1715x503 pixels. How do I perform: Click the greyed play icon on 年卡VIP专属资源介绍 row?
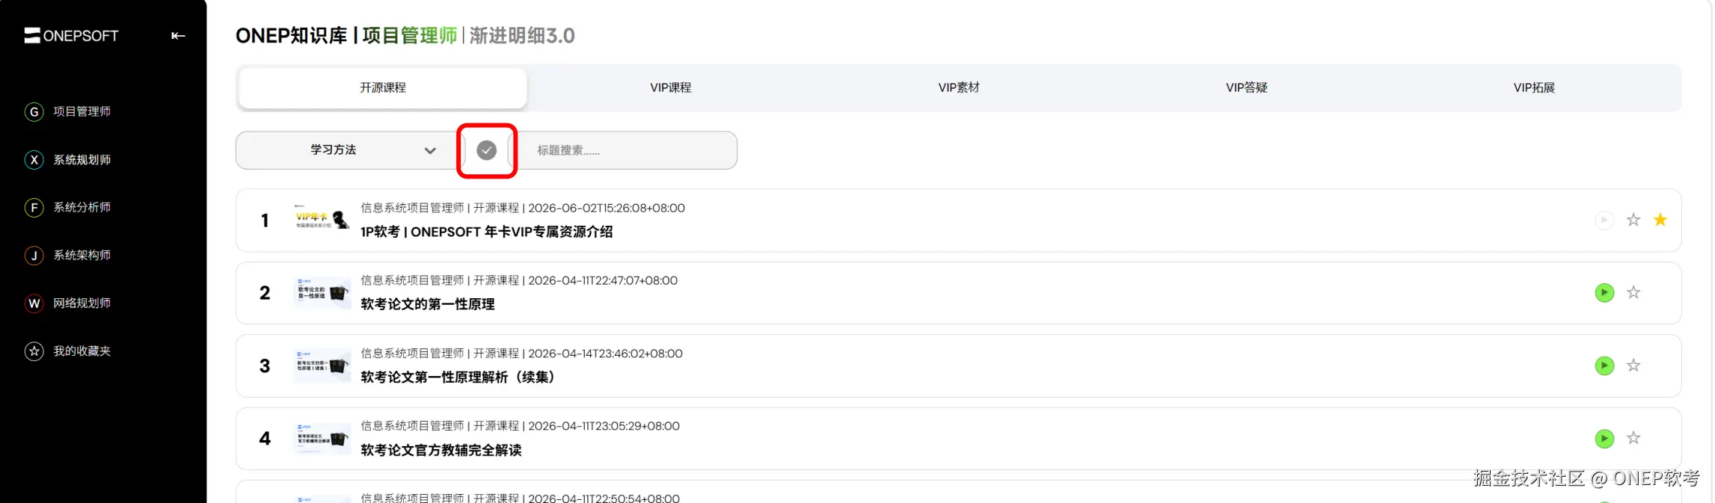tap(1604, 220)
